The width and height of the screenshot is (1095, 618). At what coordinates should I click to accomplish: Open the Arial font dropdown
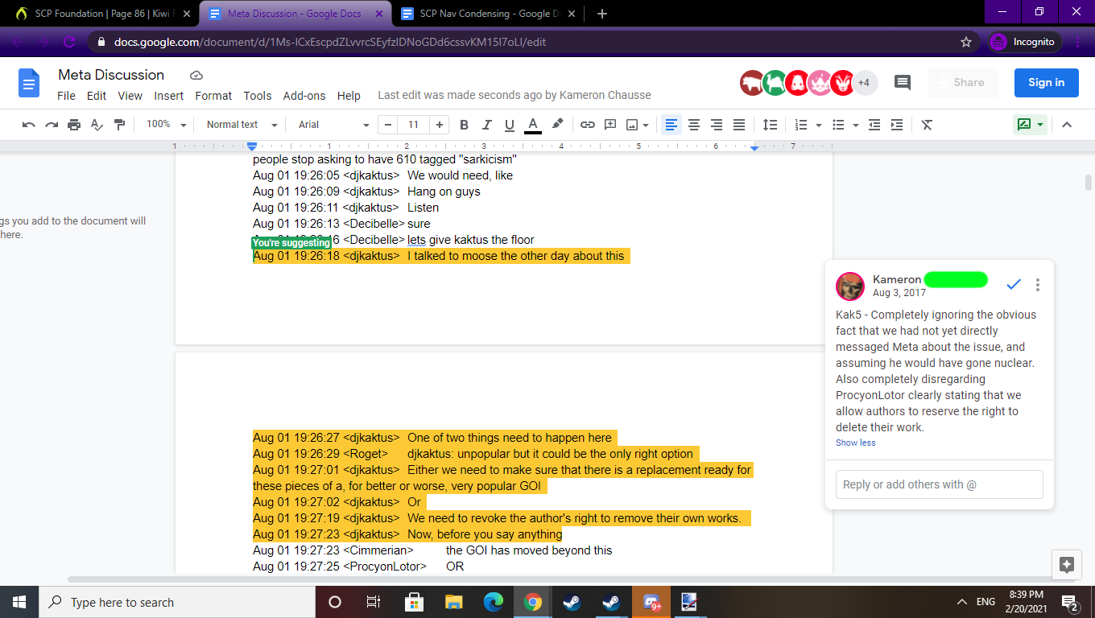pyautogui.click(x=333, y=125)
